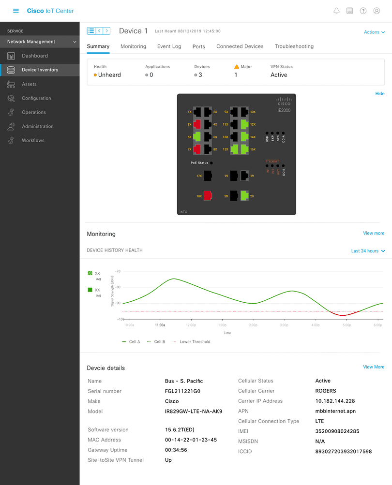Click the 11:00a time axis marker
Image resolution: width=392 pixels, height=485 pixels.
(x=160, y=325)
